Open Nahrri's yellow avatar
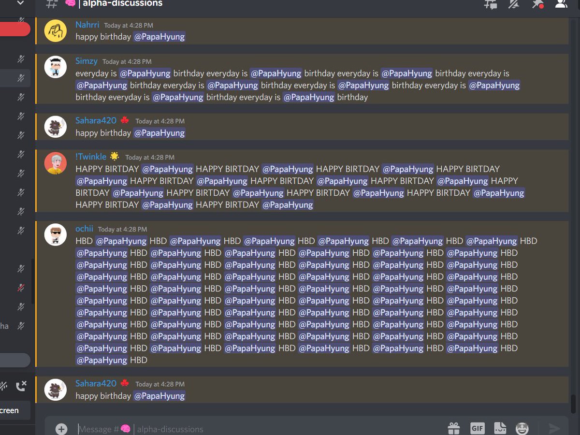Viewport: 580px width, 435px height. pos(56,31)
